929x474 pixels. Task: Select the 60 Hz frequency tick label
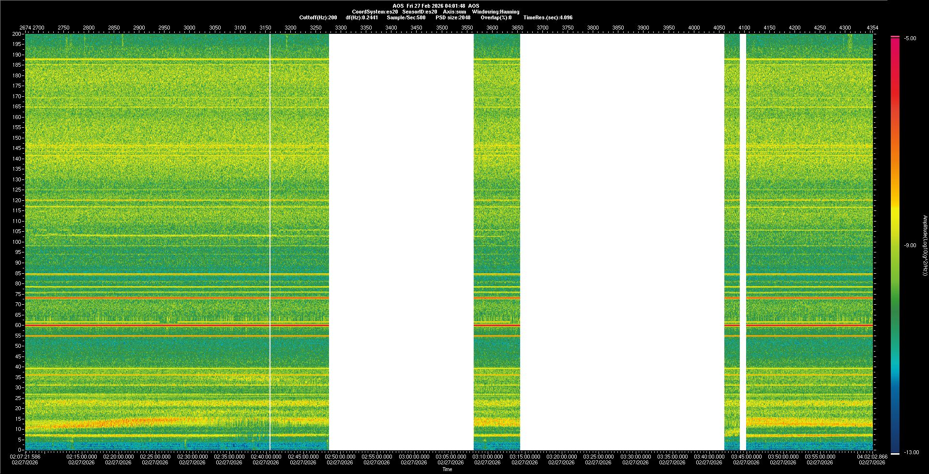(17, 325)
